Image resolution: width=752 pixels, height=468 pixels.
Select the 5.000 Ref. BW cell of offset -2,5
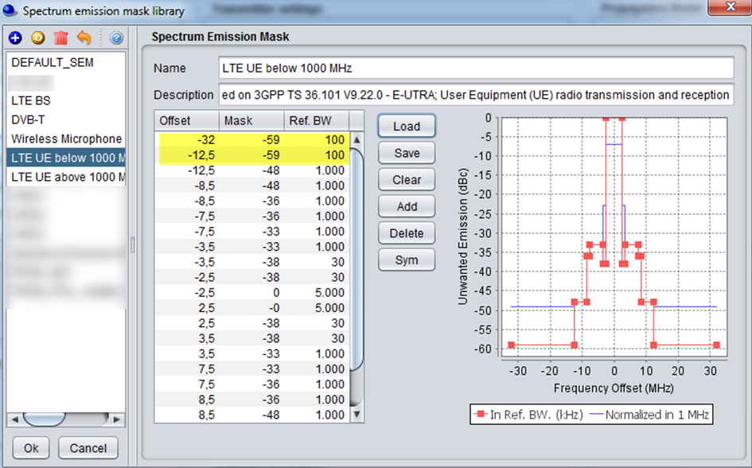click(x=317, y=293)
